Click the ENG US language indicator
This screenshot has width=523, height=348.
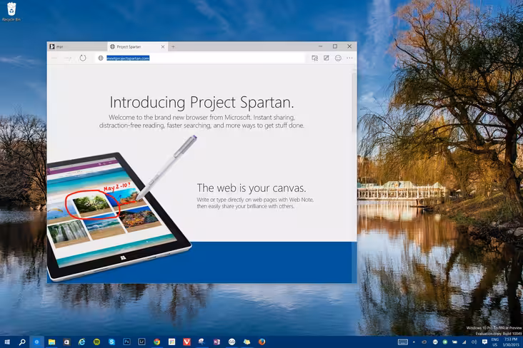[495, 342]
